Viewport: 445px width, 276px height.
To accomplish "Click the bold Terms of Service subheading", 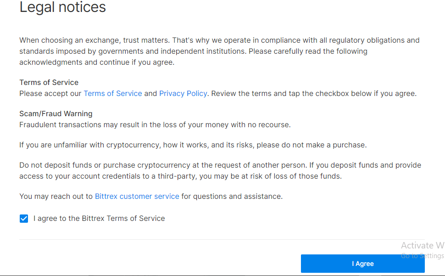I will click(x=49, y=83).
